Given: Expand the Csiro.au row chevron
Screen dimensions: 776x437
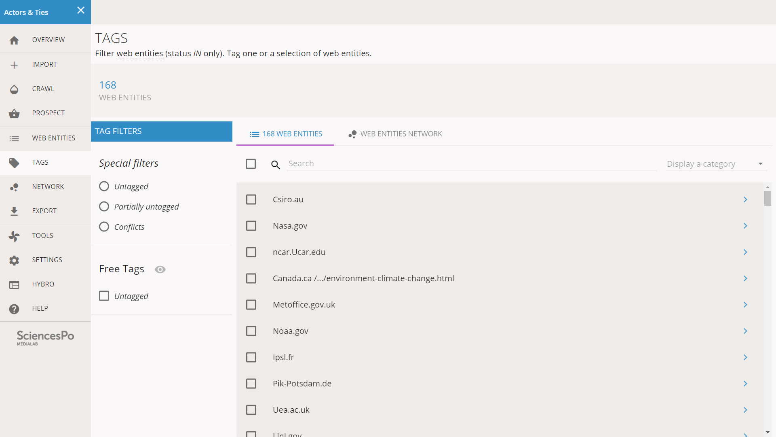Looking at the screenshot, I should coord(745,199).
